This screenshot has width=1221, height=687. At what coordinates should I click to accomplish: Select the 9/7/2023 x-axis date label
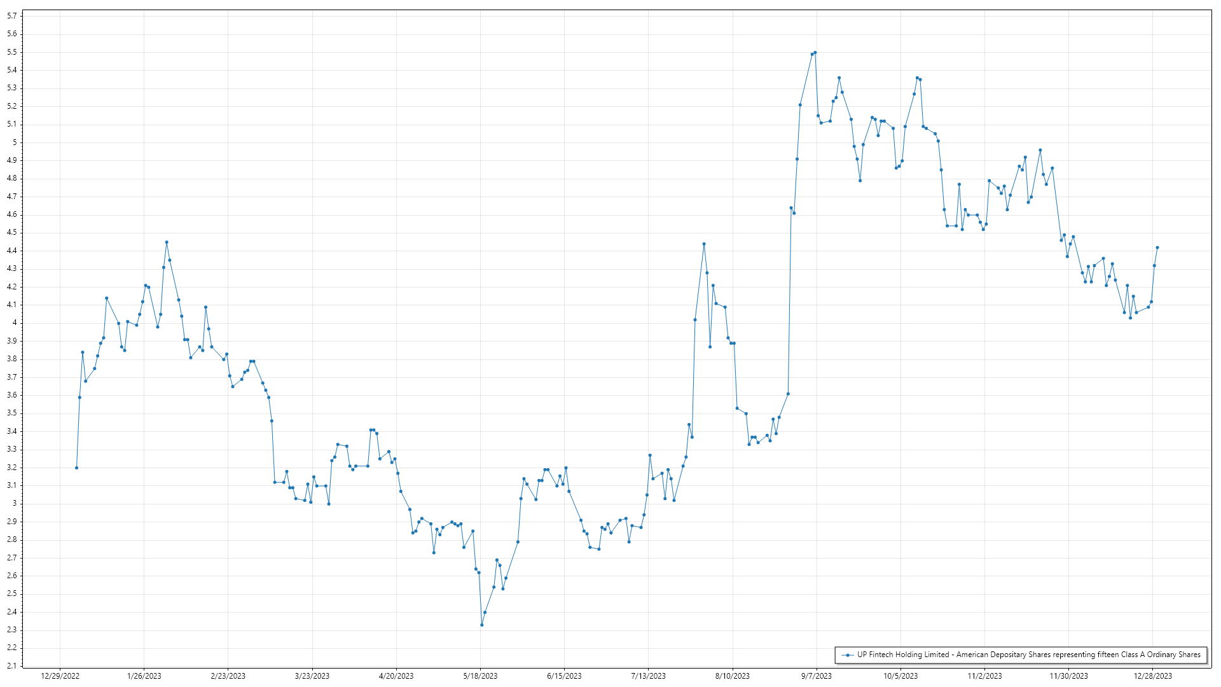pos(817,676)
